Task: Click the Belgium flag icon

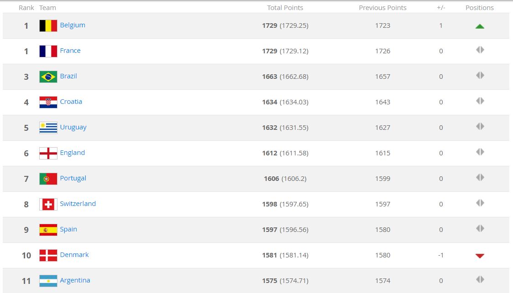Action: pyautogui.click(x=48, y=26)
